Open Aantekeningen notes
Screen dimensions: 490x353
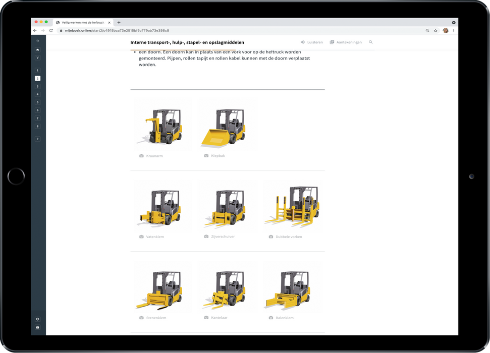click(346, 42)
